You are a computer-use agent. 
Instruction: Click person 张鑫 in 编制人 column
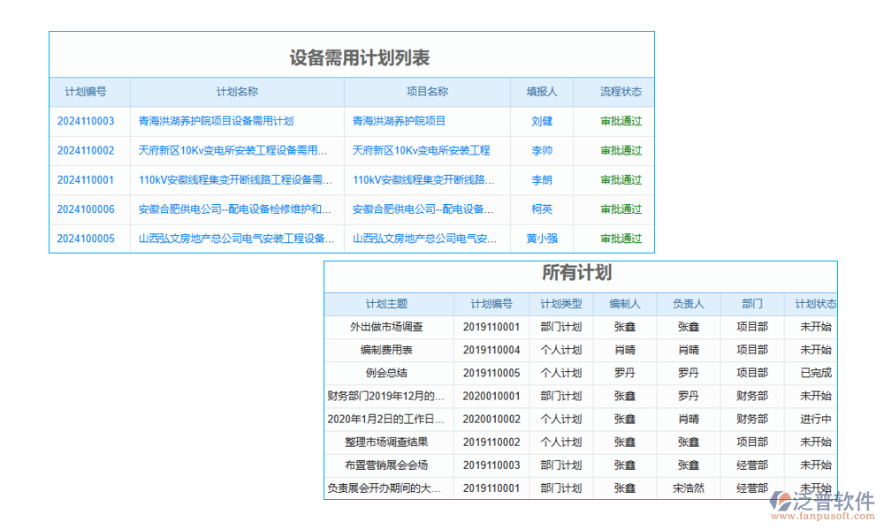click(x=625, y=327)
